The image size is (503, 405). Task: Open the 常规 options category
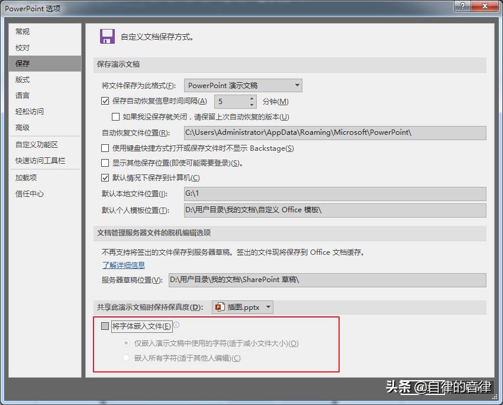tap(45, 31)
